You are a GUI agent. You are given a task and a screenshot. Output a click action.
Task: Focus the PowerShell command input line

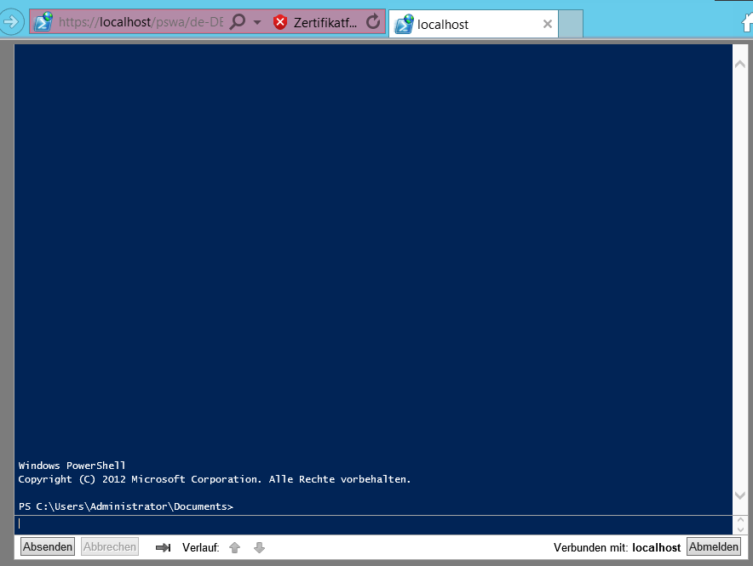click(373, 523)
